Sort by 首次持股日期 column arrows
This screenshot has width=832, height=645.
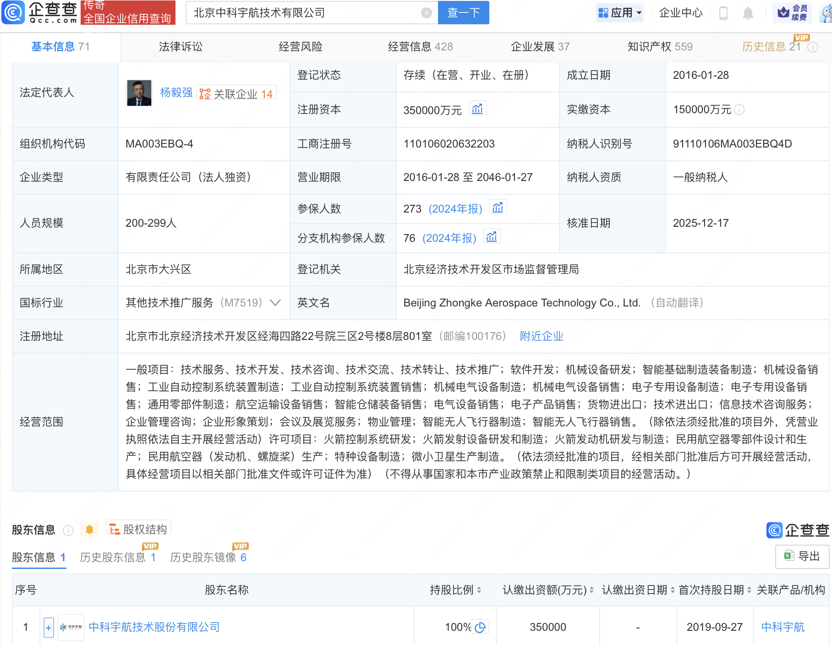coord(749,590)
